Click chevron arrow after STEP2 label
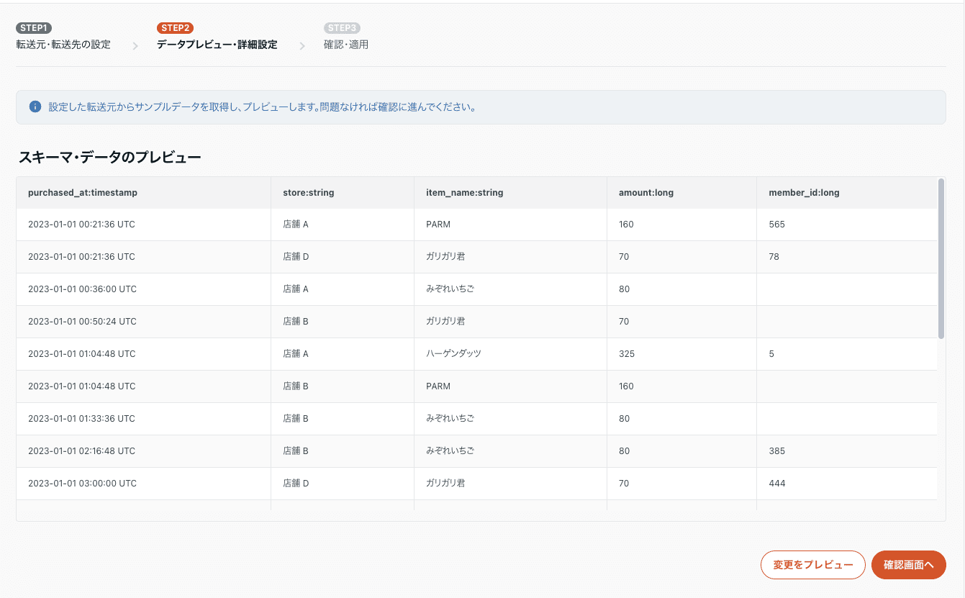Image resolution: width=965 pixels, height=598 pixels. point(302,46)
